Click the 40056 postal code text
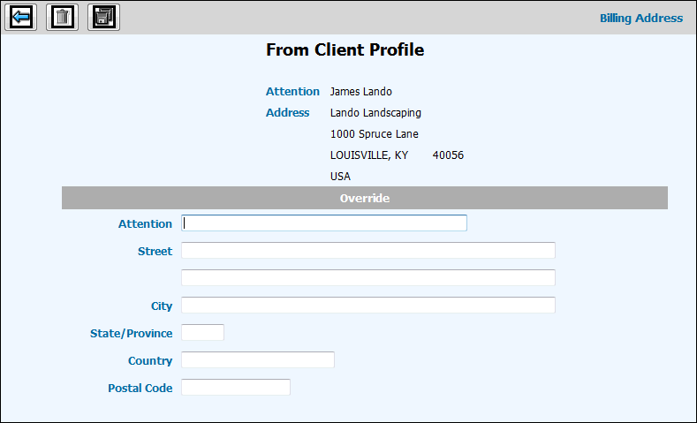This screenshot has width=697, height=423. coord(448,155)
